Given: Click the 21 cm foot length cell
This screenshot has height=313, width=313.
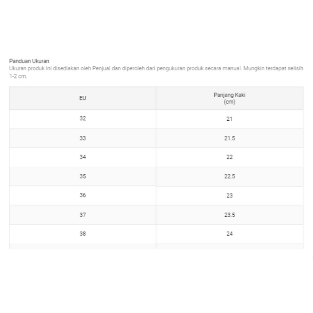Looking at the screenshot, I should pyautogui.click(x=229, y=119).
